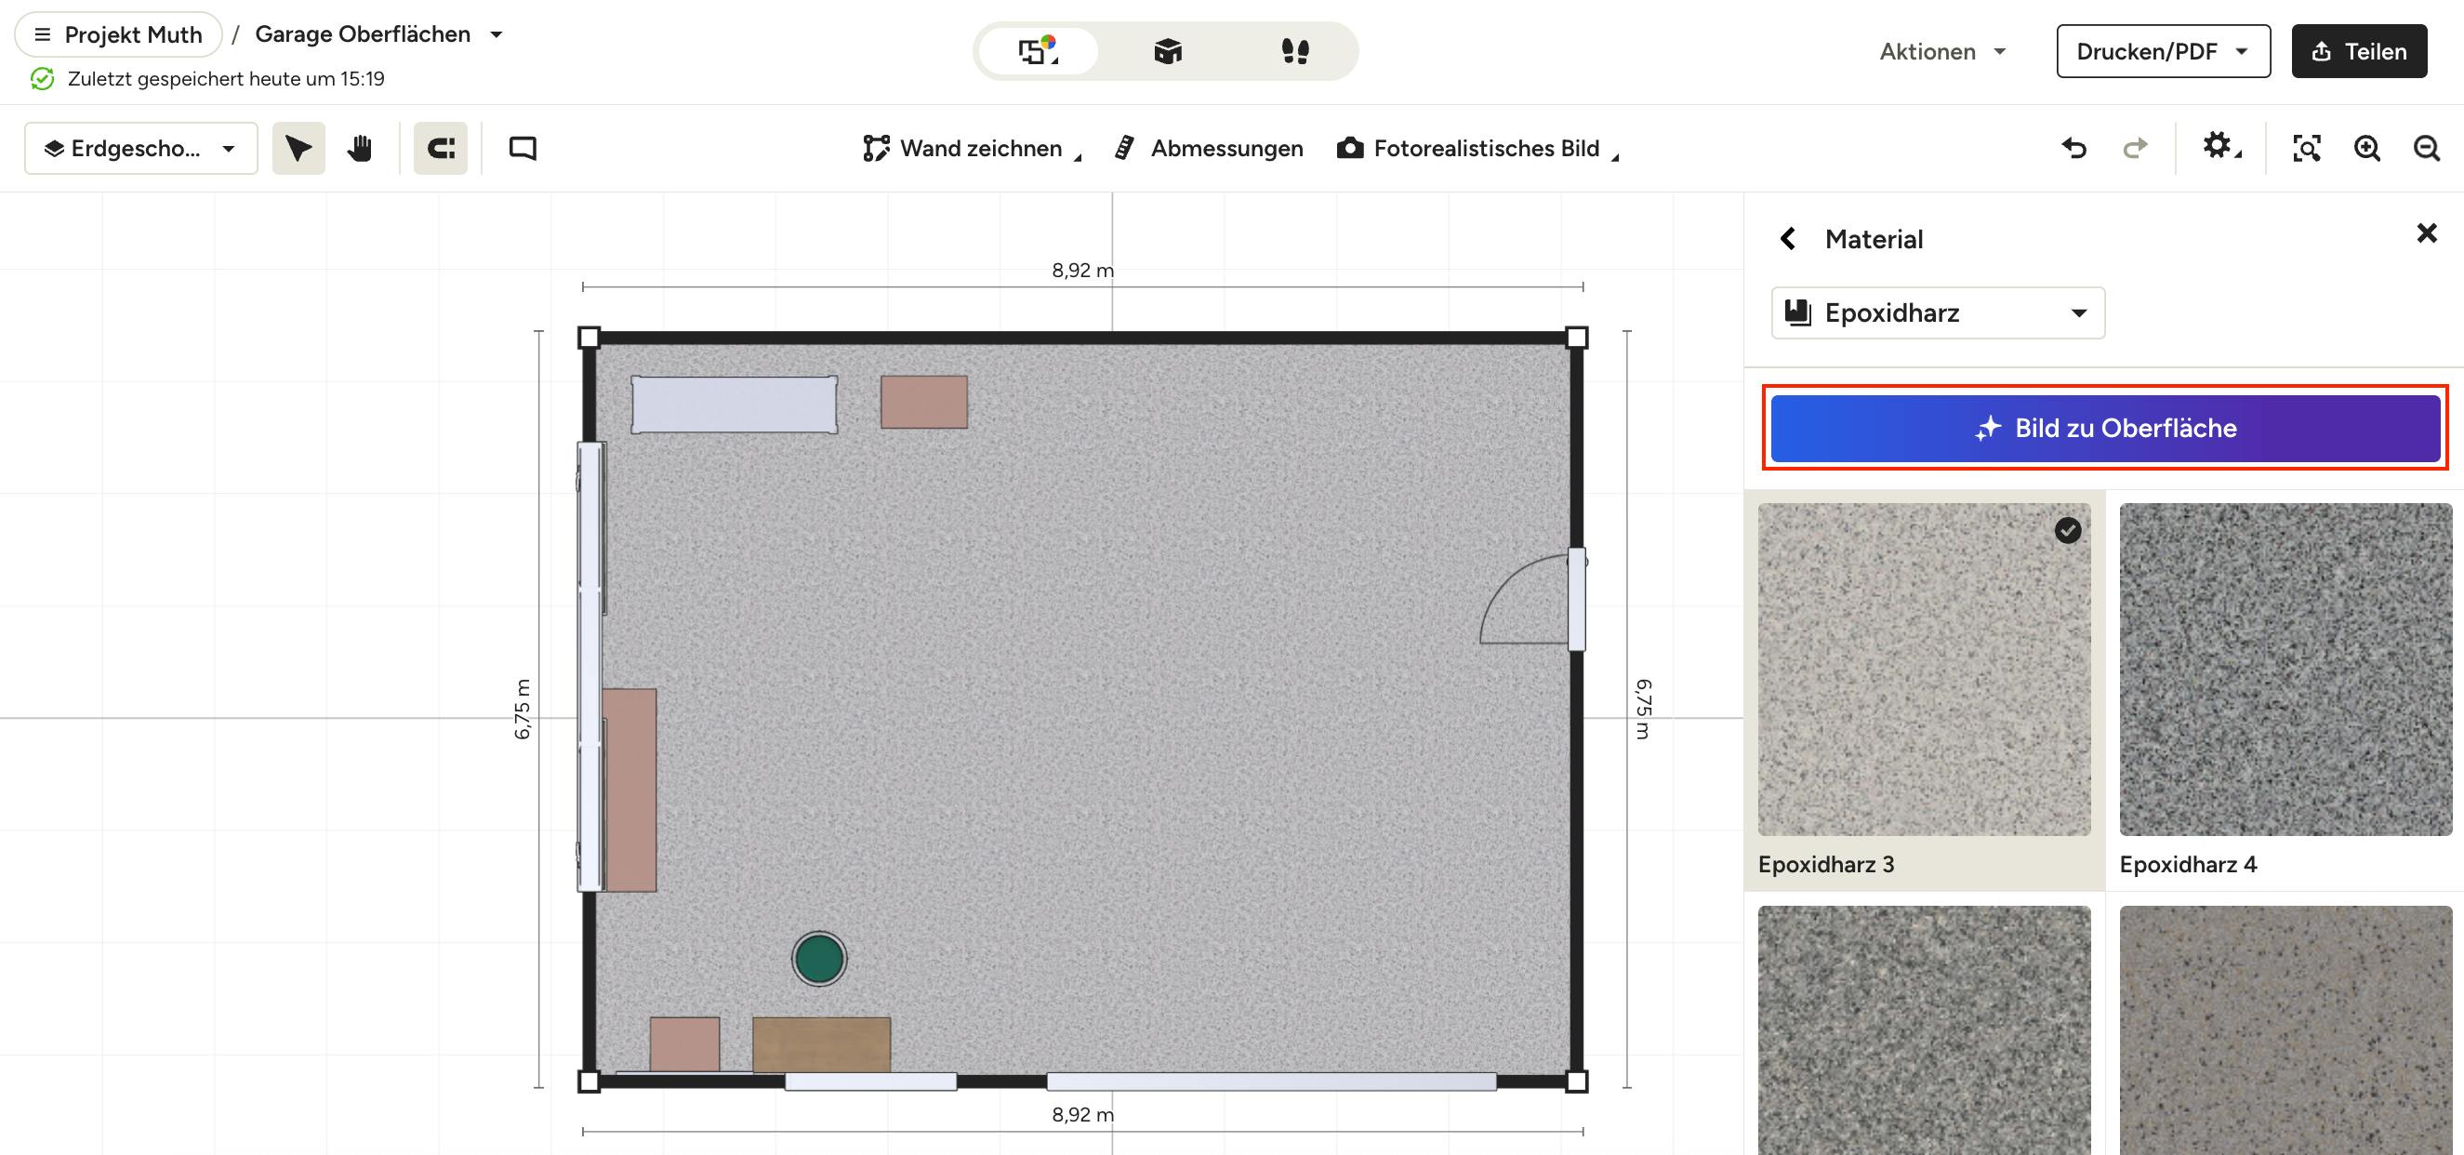
Task: Select the light grey rectangle furniture top-left
Action: (x=734, y=405)
